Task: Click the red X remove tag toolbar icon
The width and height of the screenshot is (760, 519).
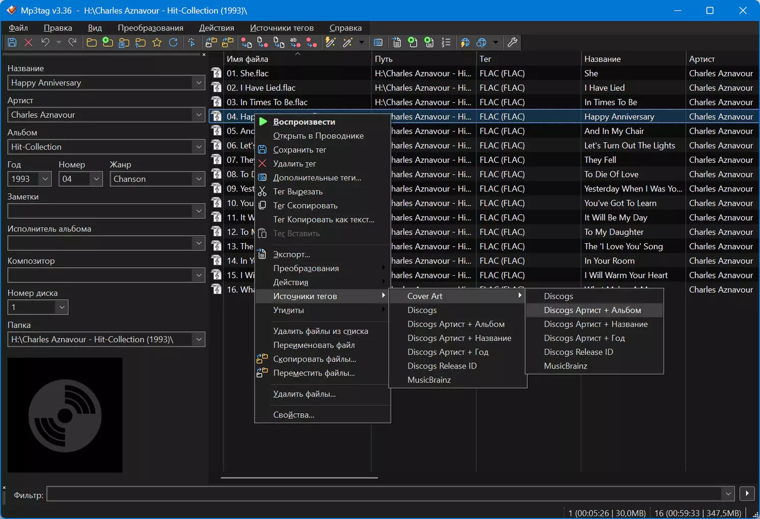Action: [29, 43]
